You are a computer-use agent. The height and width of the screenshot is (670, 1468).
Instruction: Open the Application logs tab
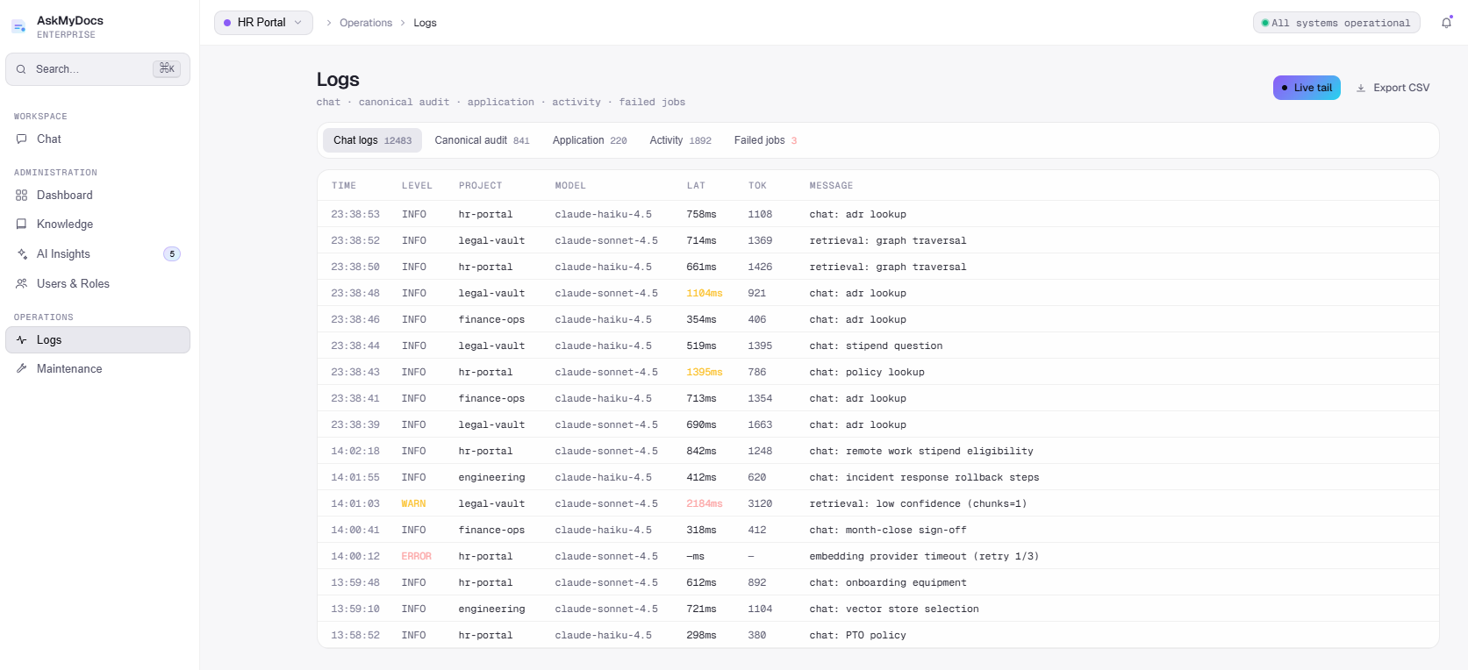point(590,140)
